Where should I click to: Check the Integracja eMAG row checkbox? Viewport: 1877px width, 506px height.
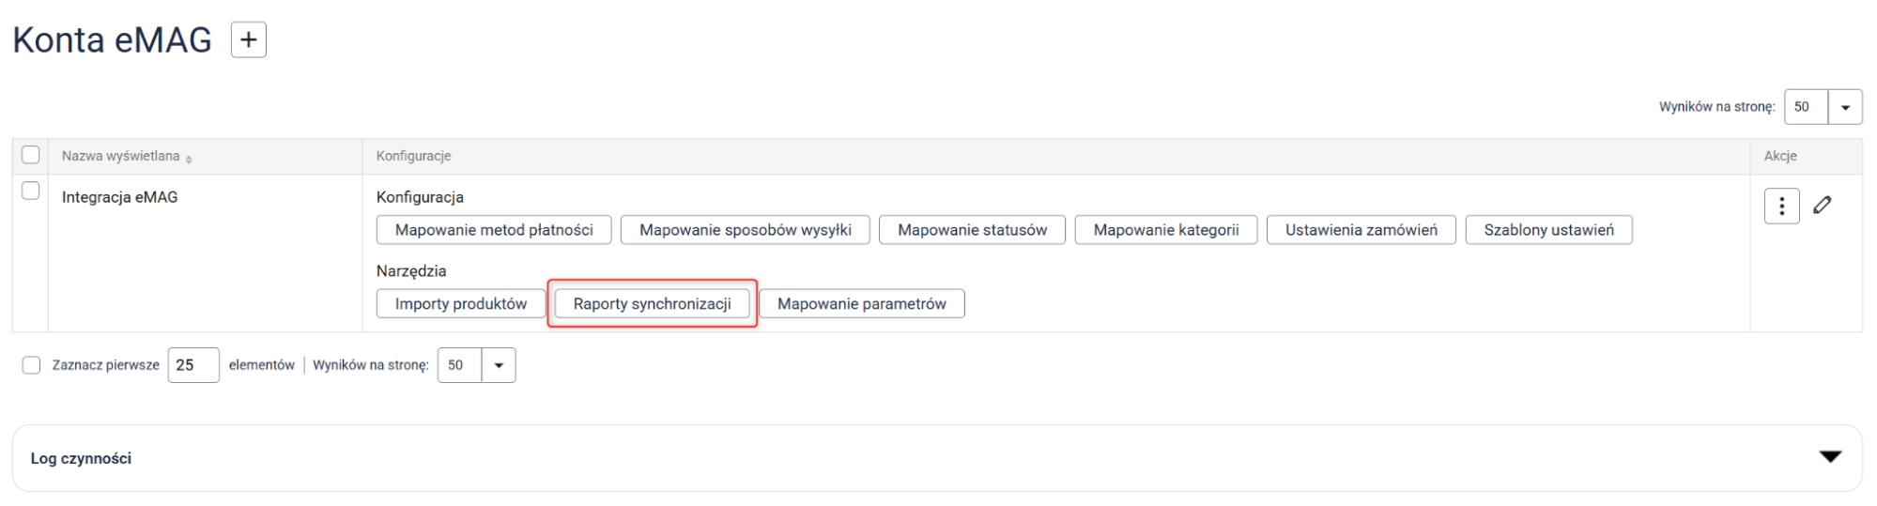[31, 191]
